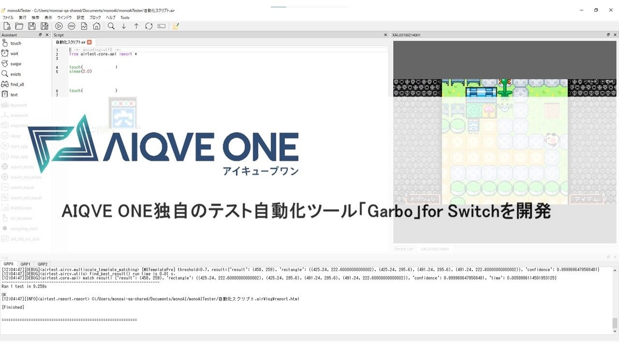The height and width of the screenshot is (348, 619).
Task: Float the XAL03100214001 device panel
Action: [x=608, y=35]
